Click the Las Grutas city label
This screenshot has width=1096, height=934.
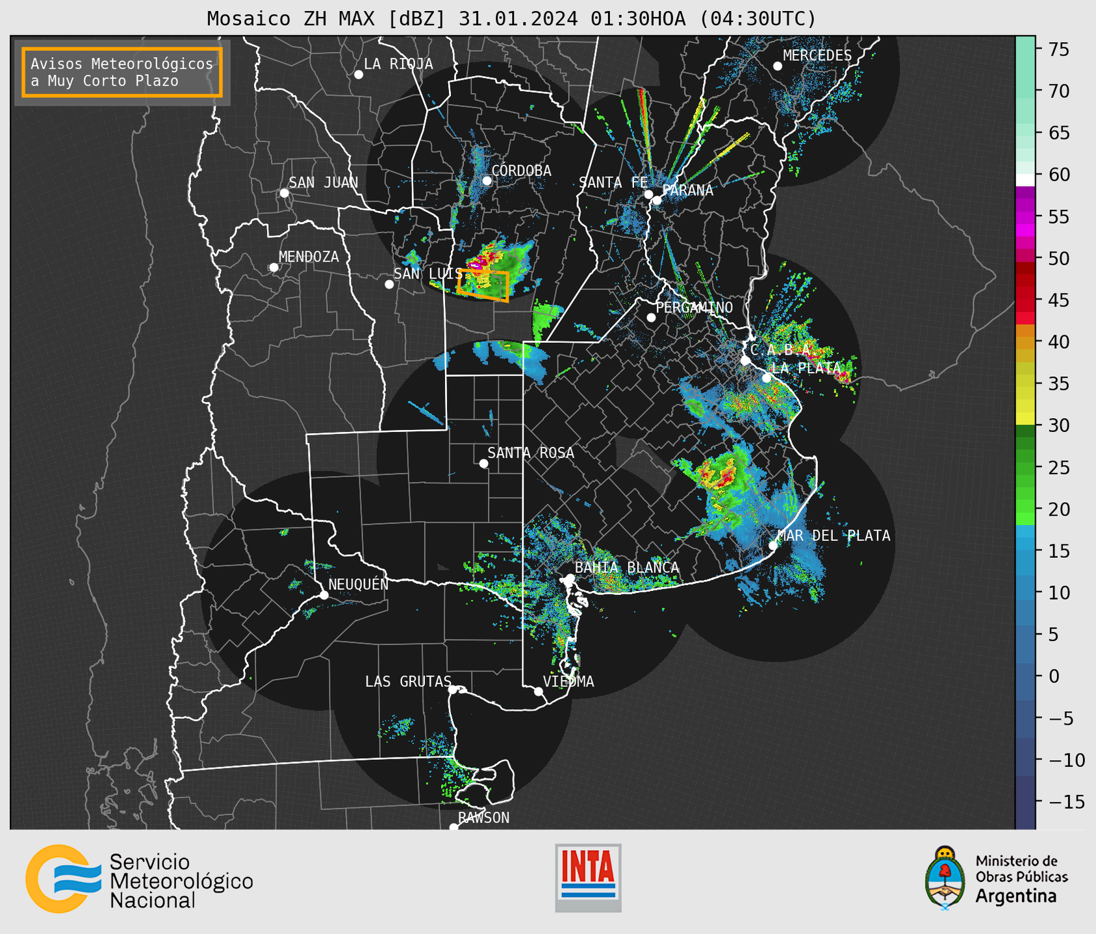(x=408, y=681)
